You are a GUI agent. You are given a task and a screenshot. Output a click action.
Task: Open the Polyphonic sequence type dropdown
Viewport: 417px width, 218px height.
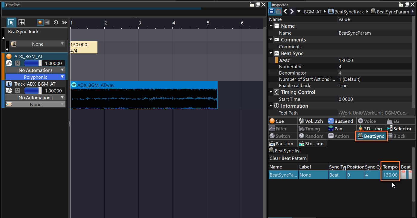[35, 77]
